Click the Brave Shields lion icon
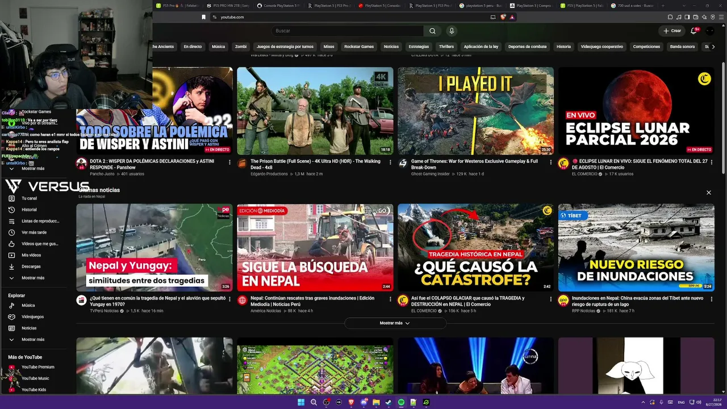The width and height of the screenshot is (727, 409). (x=503, y=17)
